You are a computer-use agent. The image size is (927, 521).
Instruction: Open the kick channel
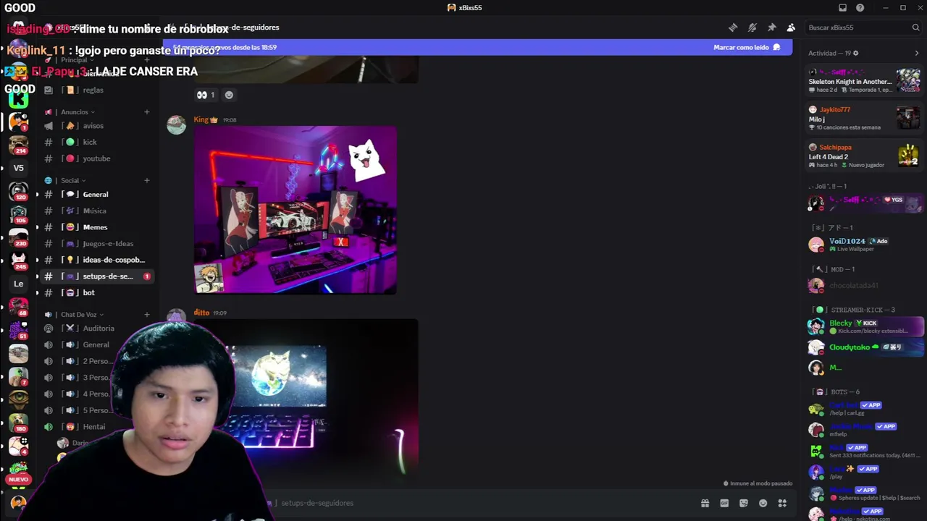pos(97,142)
